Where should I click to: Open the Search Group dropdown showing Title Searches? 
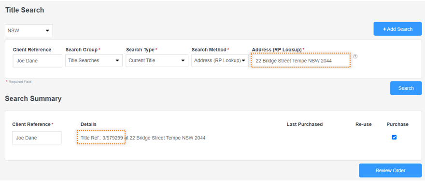(x=94, y=60)
